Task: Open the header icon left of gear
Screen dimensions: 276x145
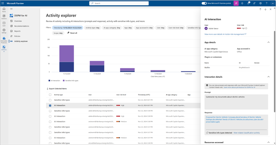Action: tap(254, 3)
